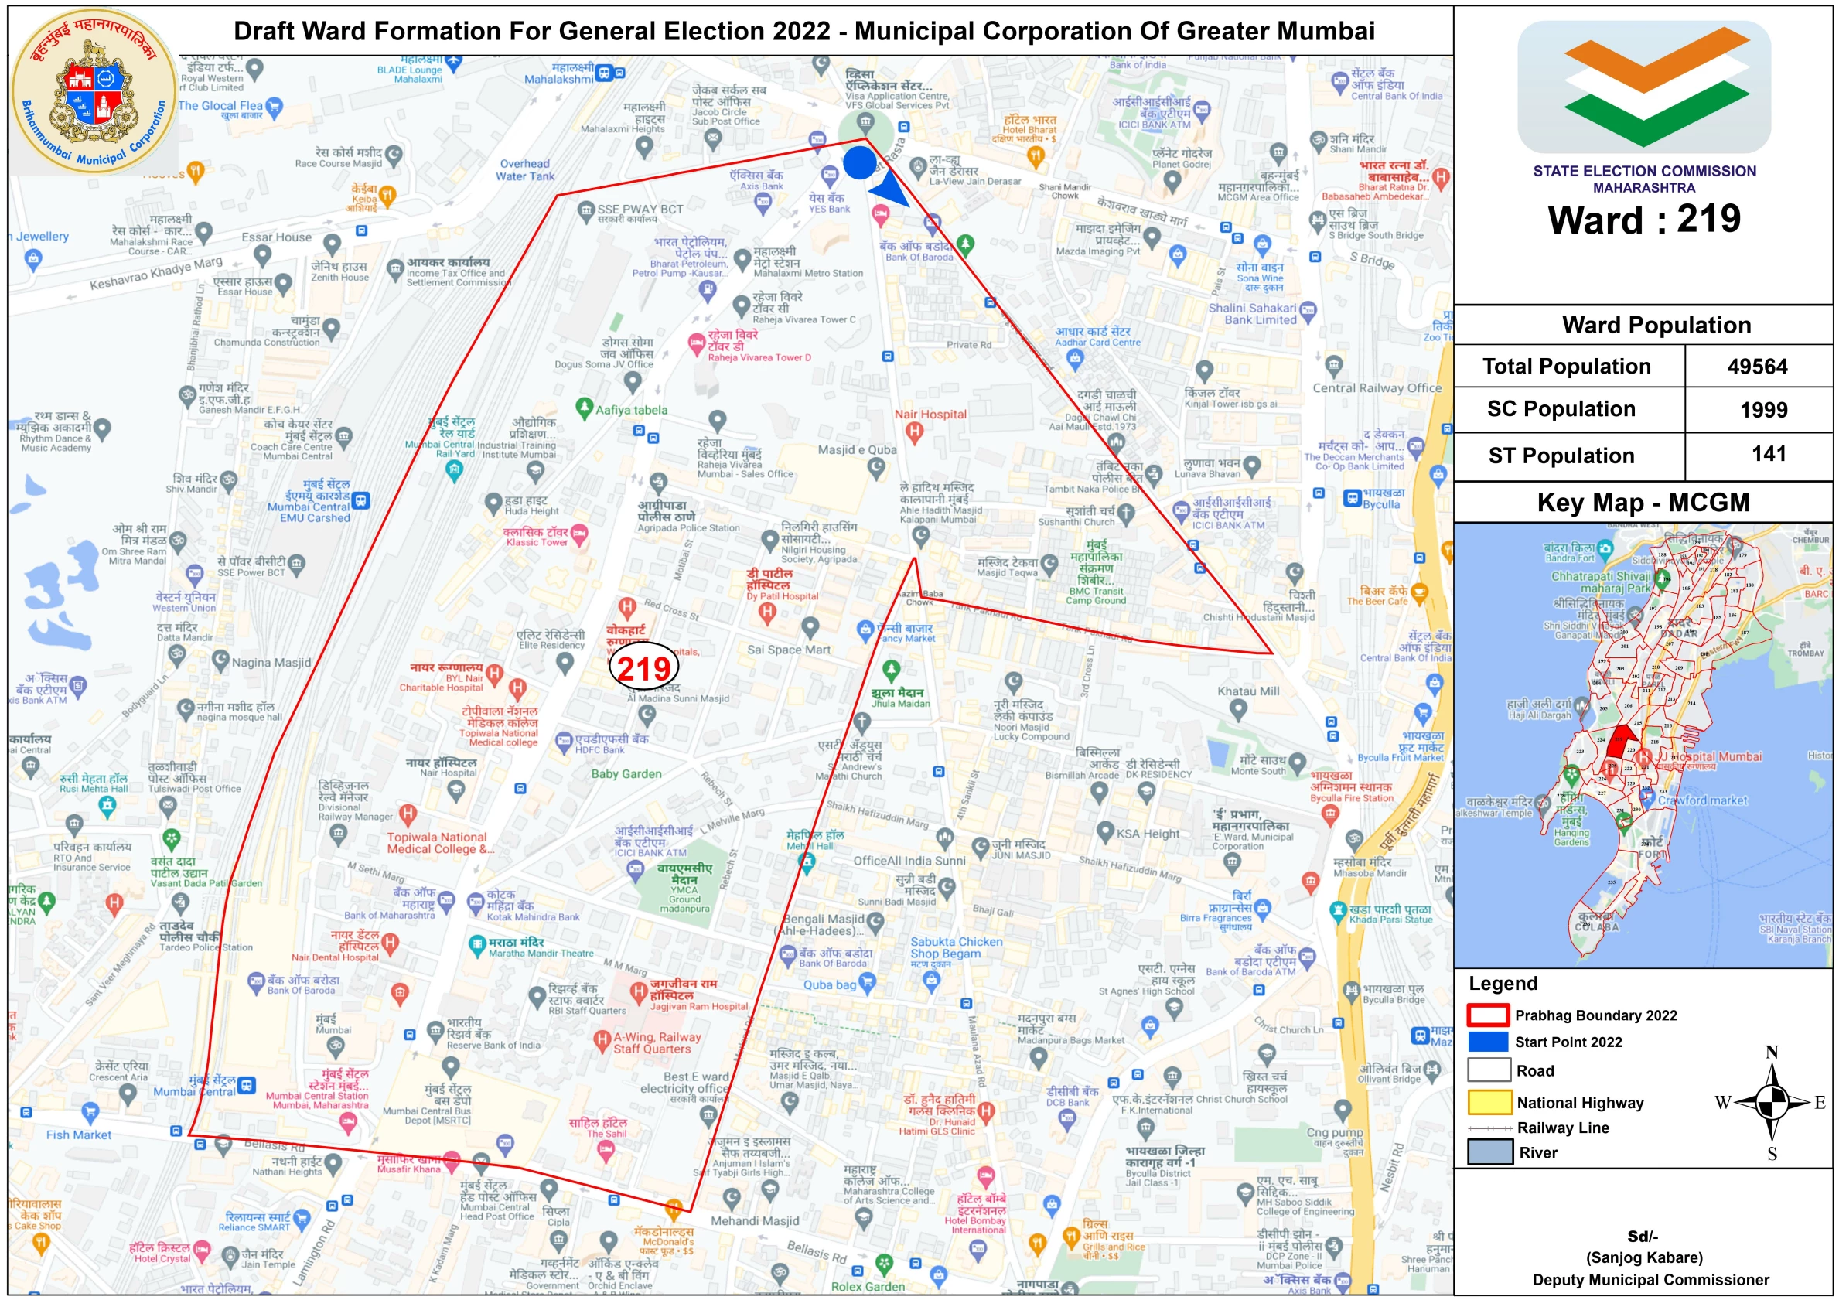Click the River legend blue swatch
Screen dimensions: 1839x1300
pyautogui.click(x=1489, y=1152)
